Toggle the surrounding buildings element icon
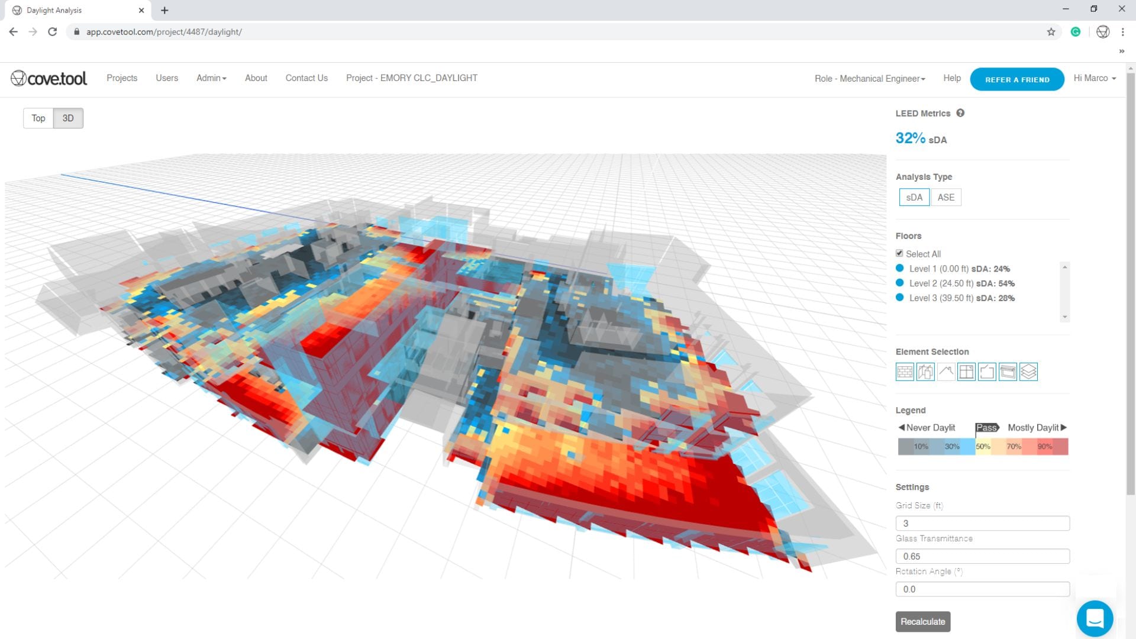 click(x=925, y=372)
